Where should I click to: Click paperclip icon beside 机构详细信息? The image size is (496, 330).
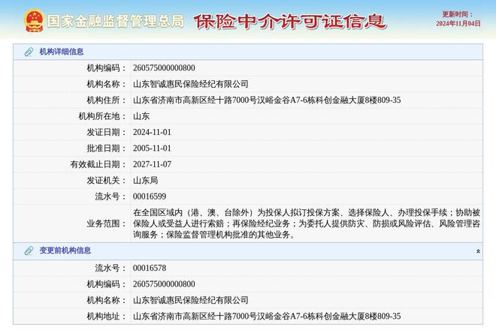tap(29, 52)
